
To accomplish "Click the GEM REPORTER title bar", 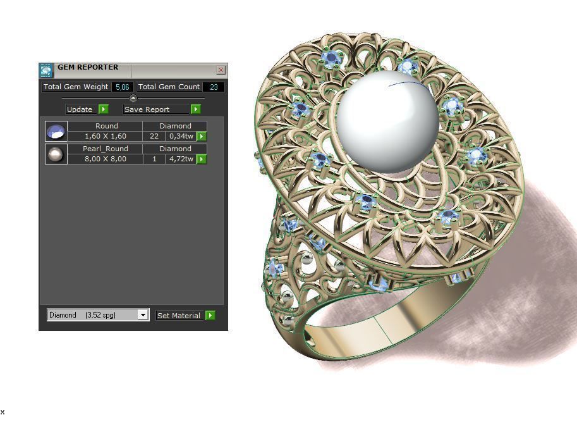I will coord(133,70).
